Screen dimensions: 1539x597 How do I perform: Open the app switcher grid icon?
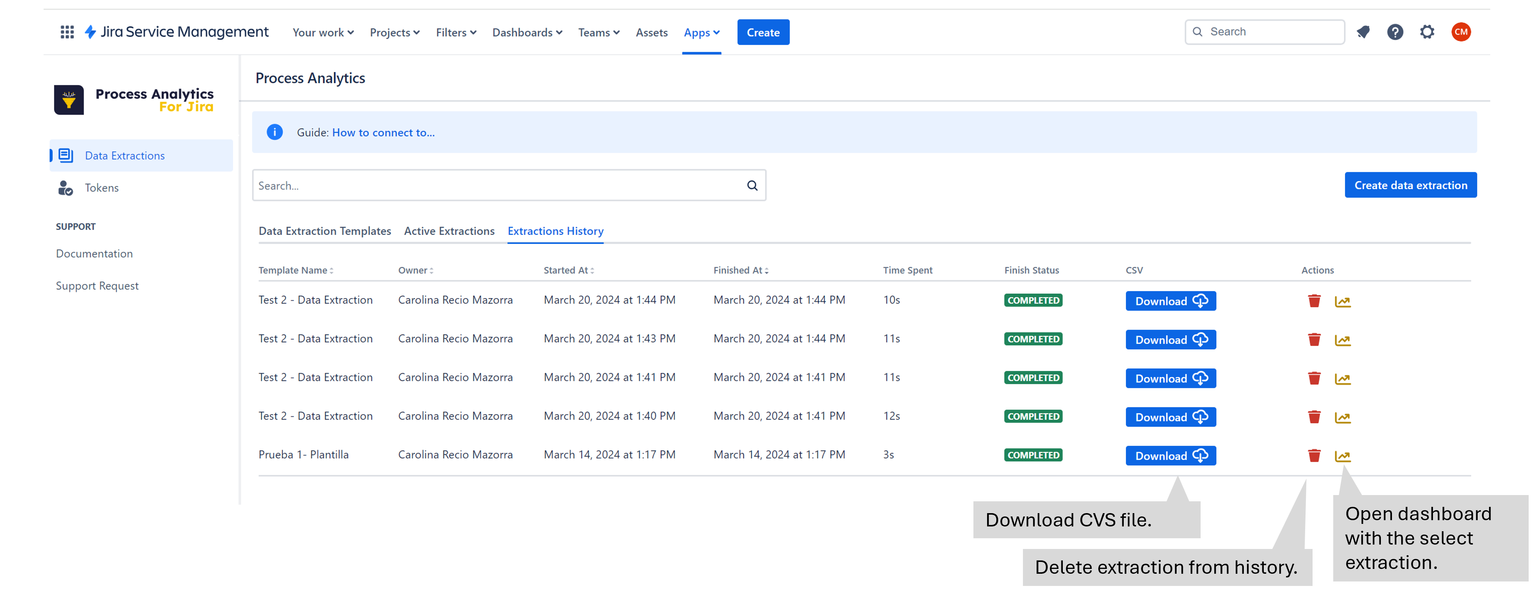(67, 32)
